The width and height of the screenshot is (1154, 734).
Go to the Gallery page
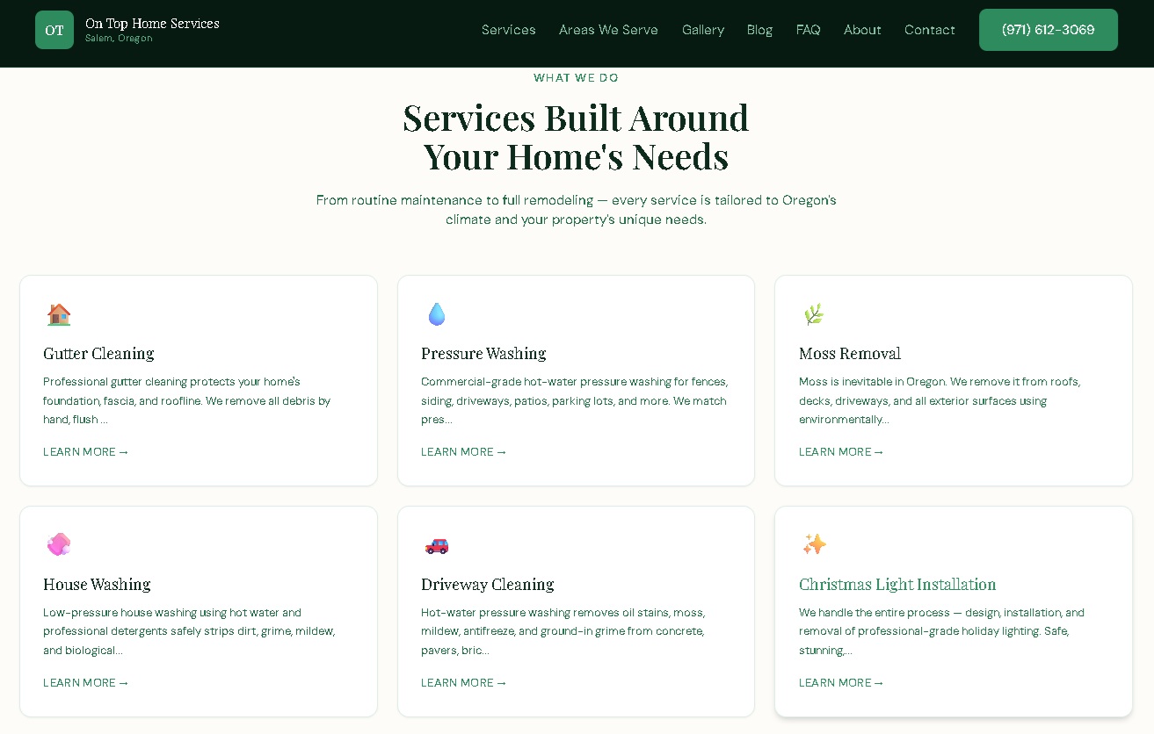pyautogui.click(x=703, y=29)
